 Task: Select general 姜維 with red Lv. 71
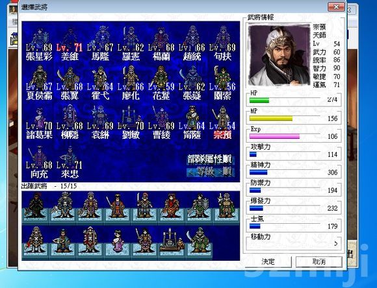click(x=70, y=43)
